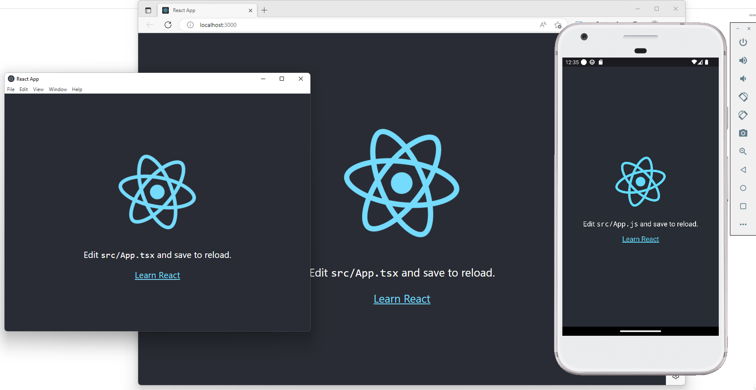Image resolution: width=756 pixels, height=390 pixels.
Task: View site information icon beside localhost:3000
Action: tap(190, 25)
